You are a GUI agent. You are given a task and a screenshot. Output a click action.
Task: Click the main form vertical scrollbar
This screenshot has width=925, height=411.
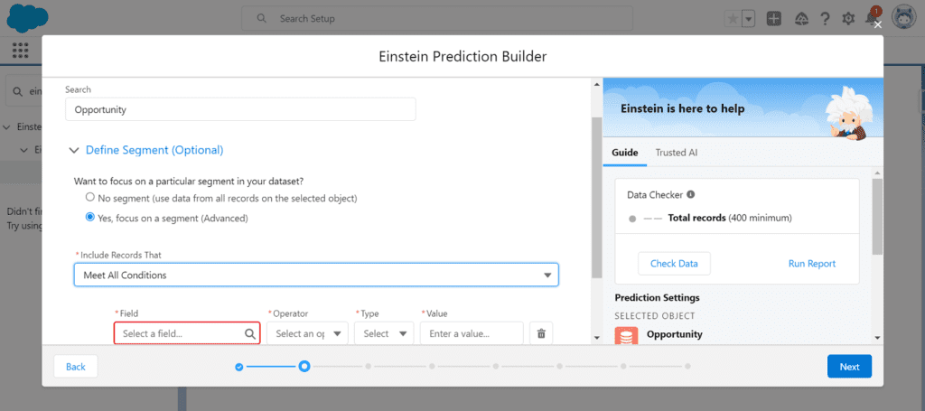[596, 198]
